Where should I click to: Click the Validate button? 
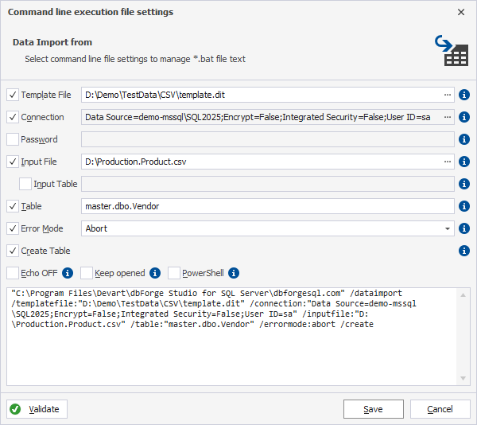pos(37,409)
